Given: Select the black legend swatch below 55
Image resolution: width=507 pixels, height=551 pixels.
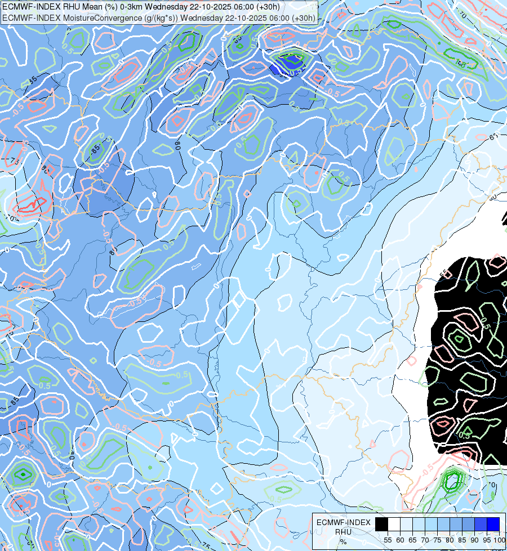Looking at the screenshot, I should (381, 524).
